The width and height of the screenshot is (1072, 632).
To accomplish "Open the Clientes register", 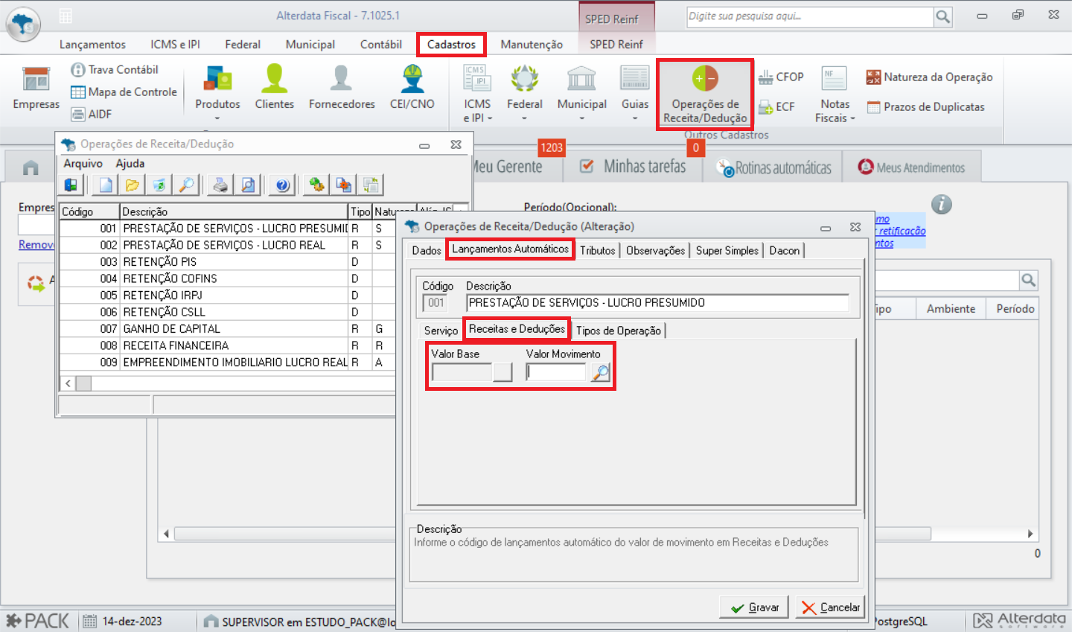I will pyautogui.click(x=274, y=87).
